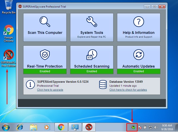Screen dimensions: 178x132
Task: Open Windows Explorer folder taskbar icon
Action: click(34, 127)
